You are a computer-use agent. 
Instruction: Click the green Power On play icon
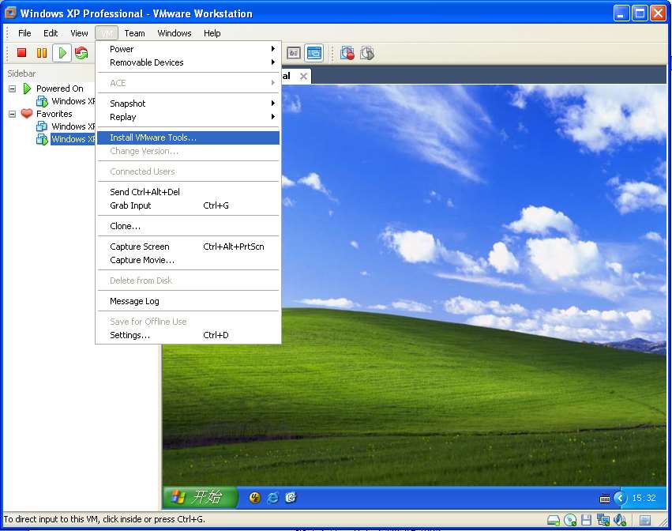coord(62,53)
